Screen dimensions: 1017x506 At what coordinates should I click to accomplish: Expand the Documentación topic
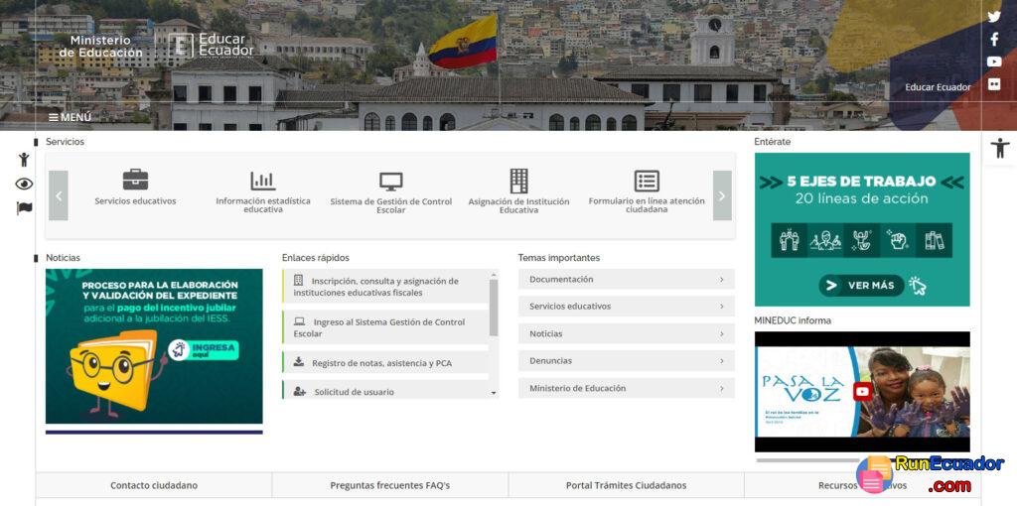coord(627,279)
